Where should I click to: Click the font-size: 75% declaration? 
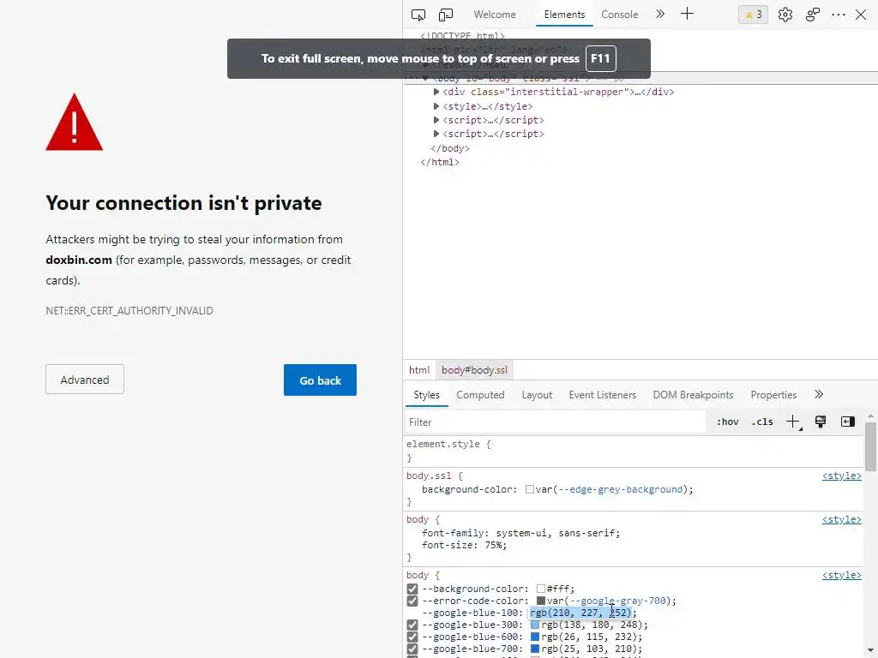pos(464,545)
